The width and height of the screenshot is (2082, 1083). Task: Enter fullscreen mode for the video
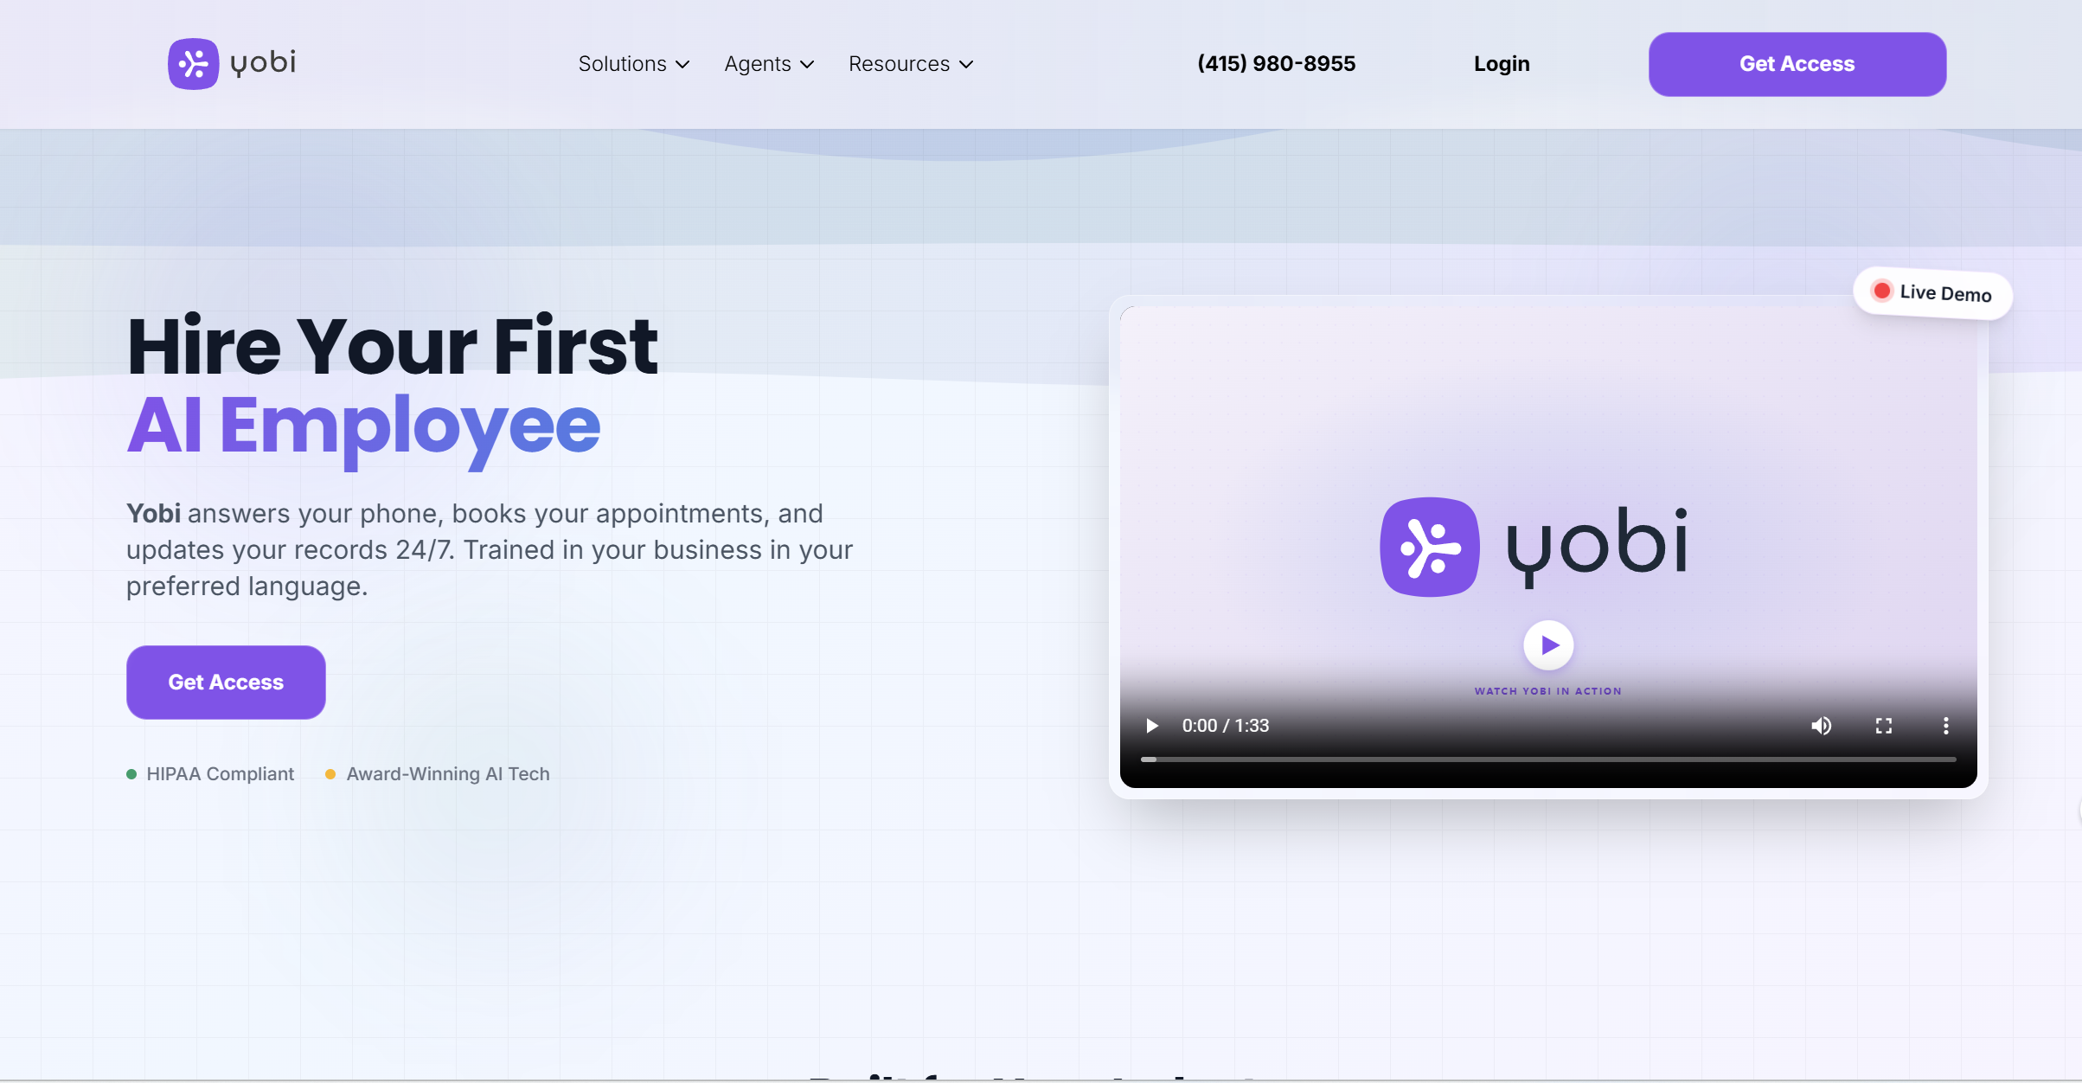pos(1884,726)
